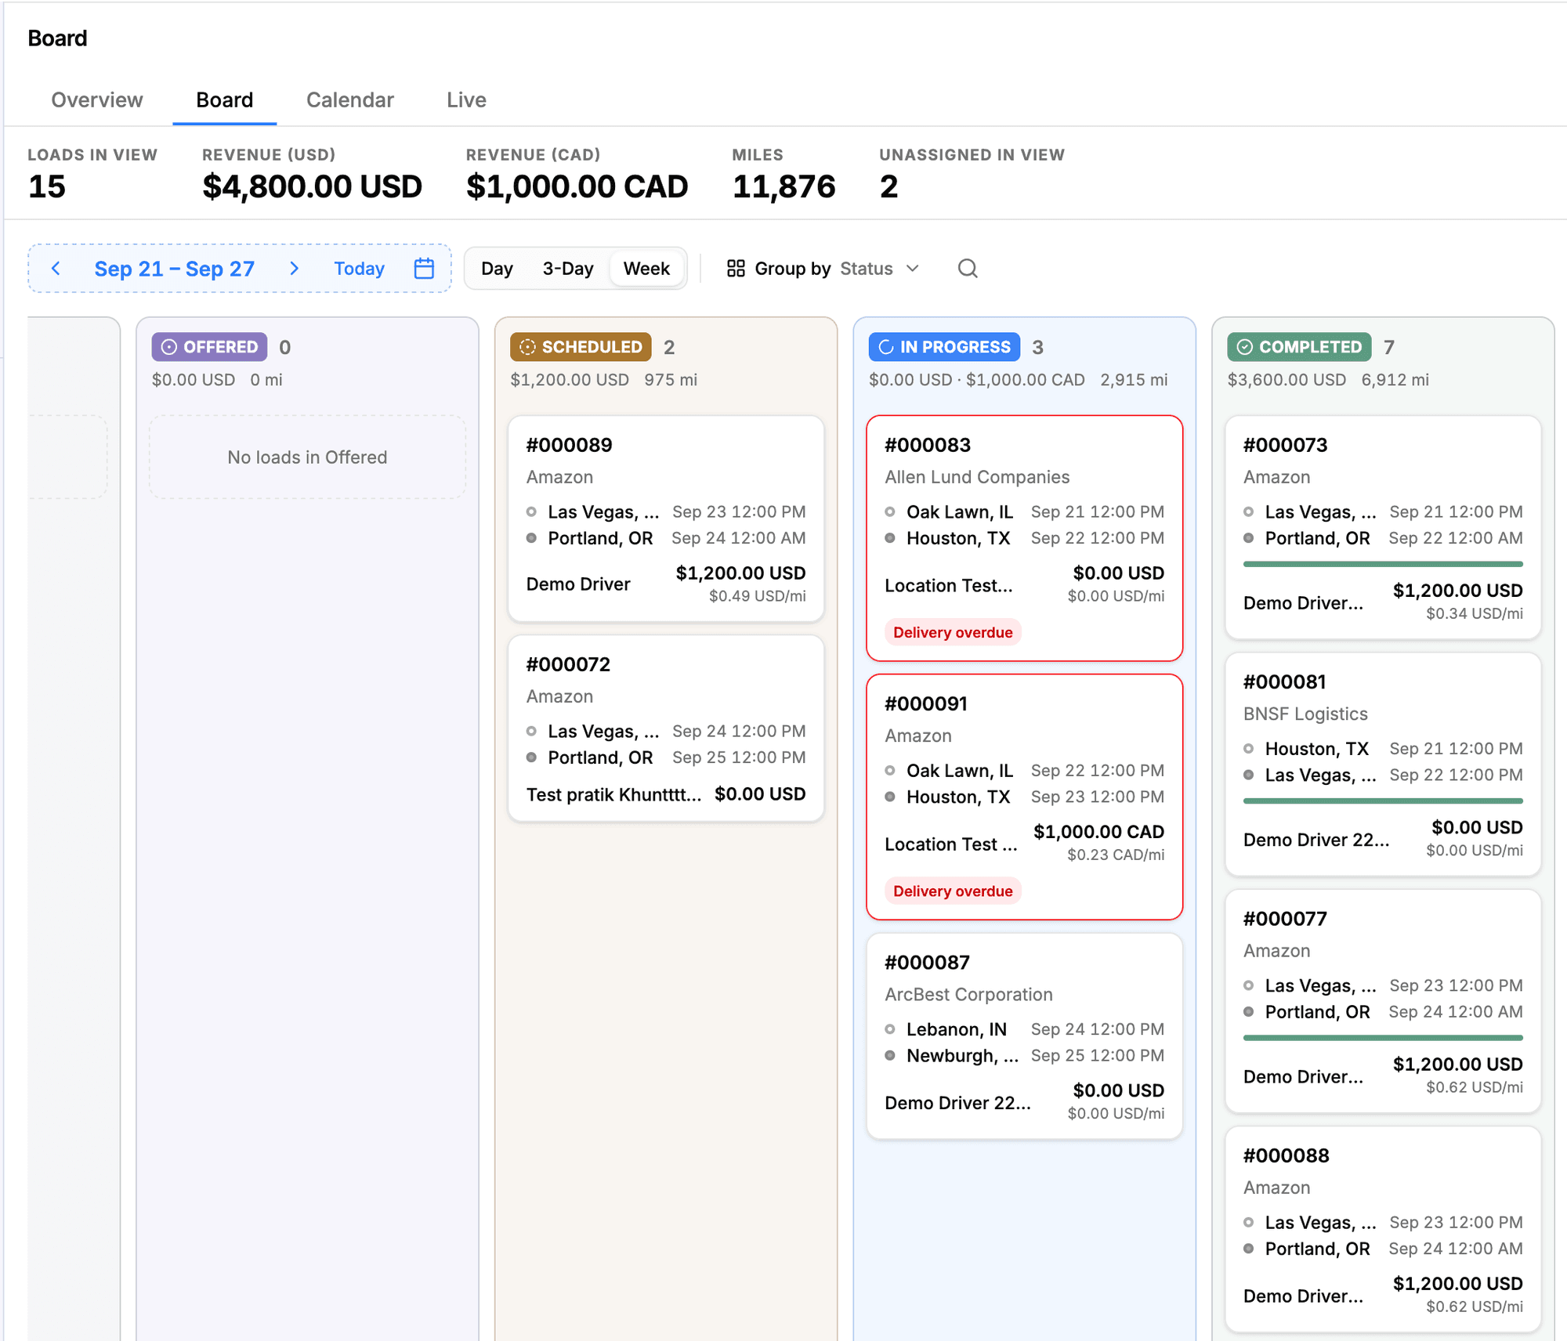1567x1341 pixels.
Task: Open load card #000089
Action: pos(666,519)
